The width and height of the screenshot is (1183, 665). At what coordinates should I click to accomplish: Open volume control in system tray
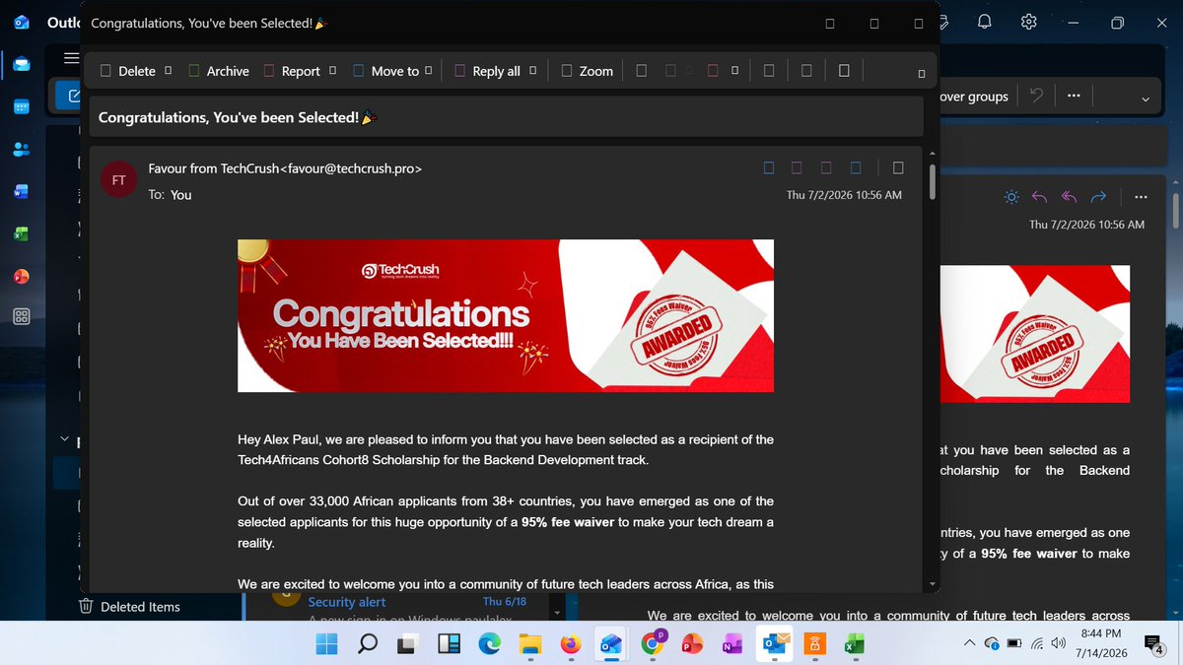(x=1059, y=643)
